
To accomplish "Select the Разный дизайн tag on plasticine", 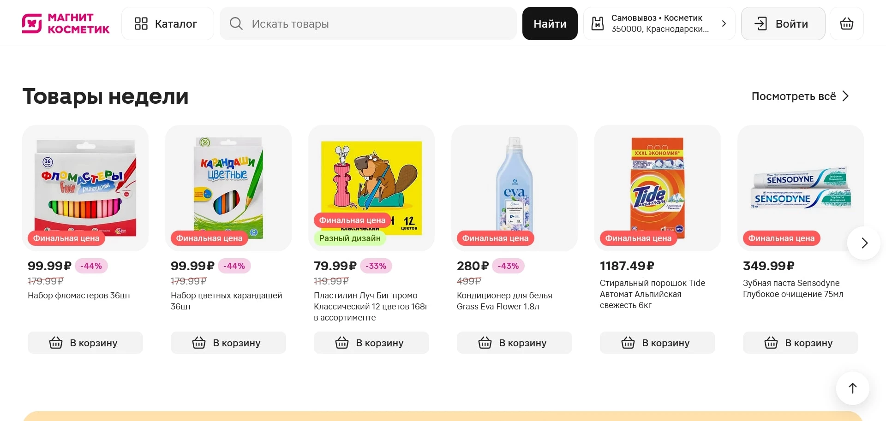I will (350, 238).
